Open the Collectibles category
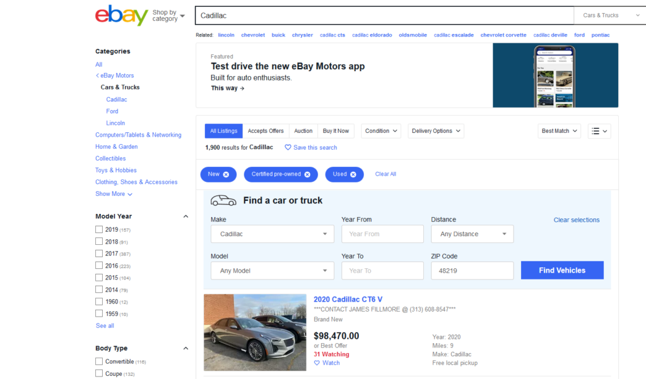Image resolution: width=646 pixels, height=379 pixels. 110,158
